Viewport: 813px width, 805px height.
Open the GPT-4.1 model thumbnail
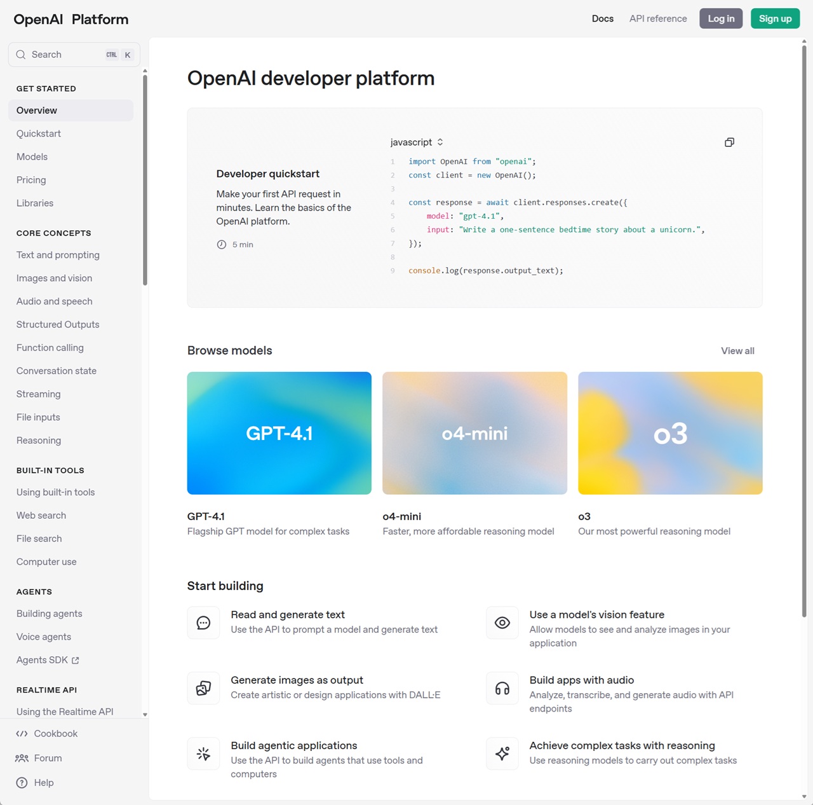click(x=279, y=433)
